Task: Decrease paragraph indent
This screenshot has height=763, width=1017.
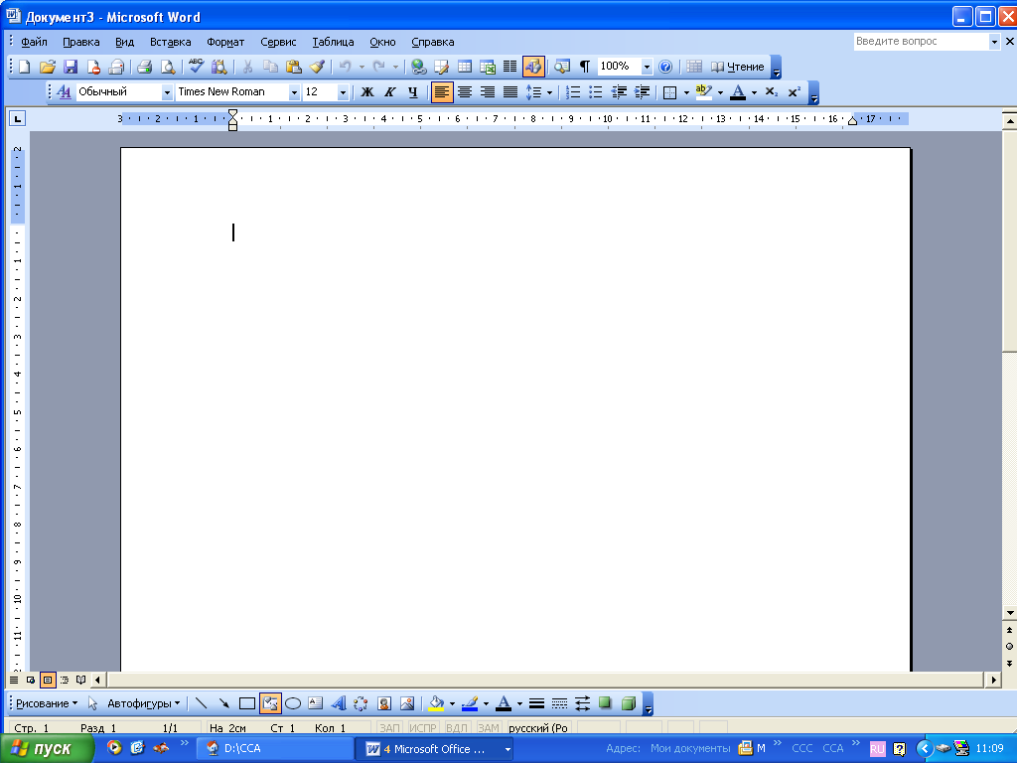Action: tap(619, 92)
